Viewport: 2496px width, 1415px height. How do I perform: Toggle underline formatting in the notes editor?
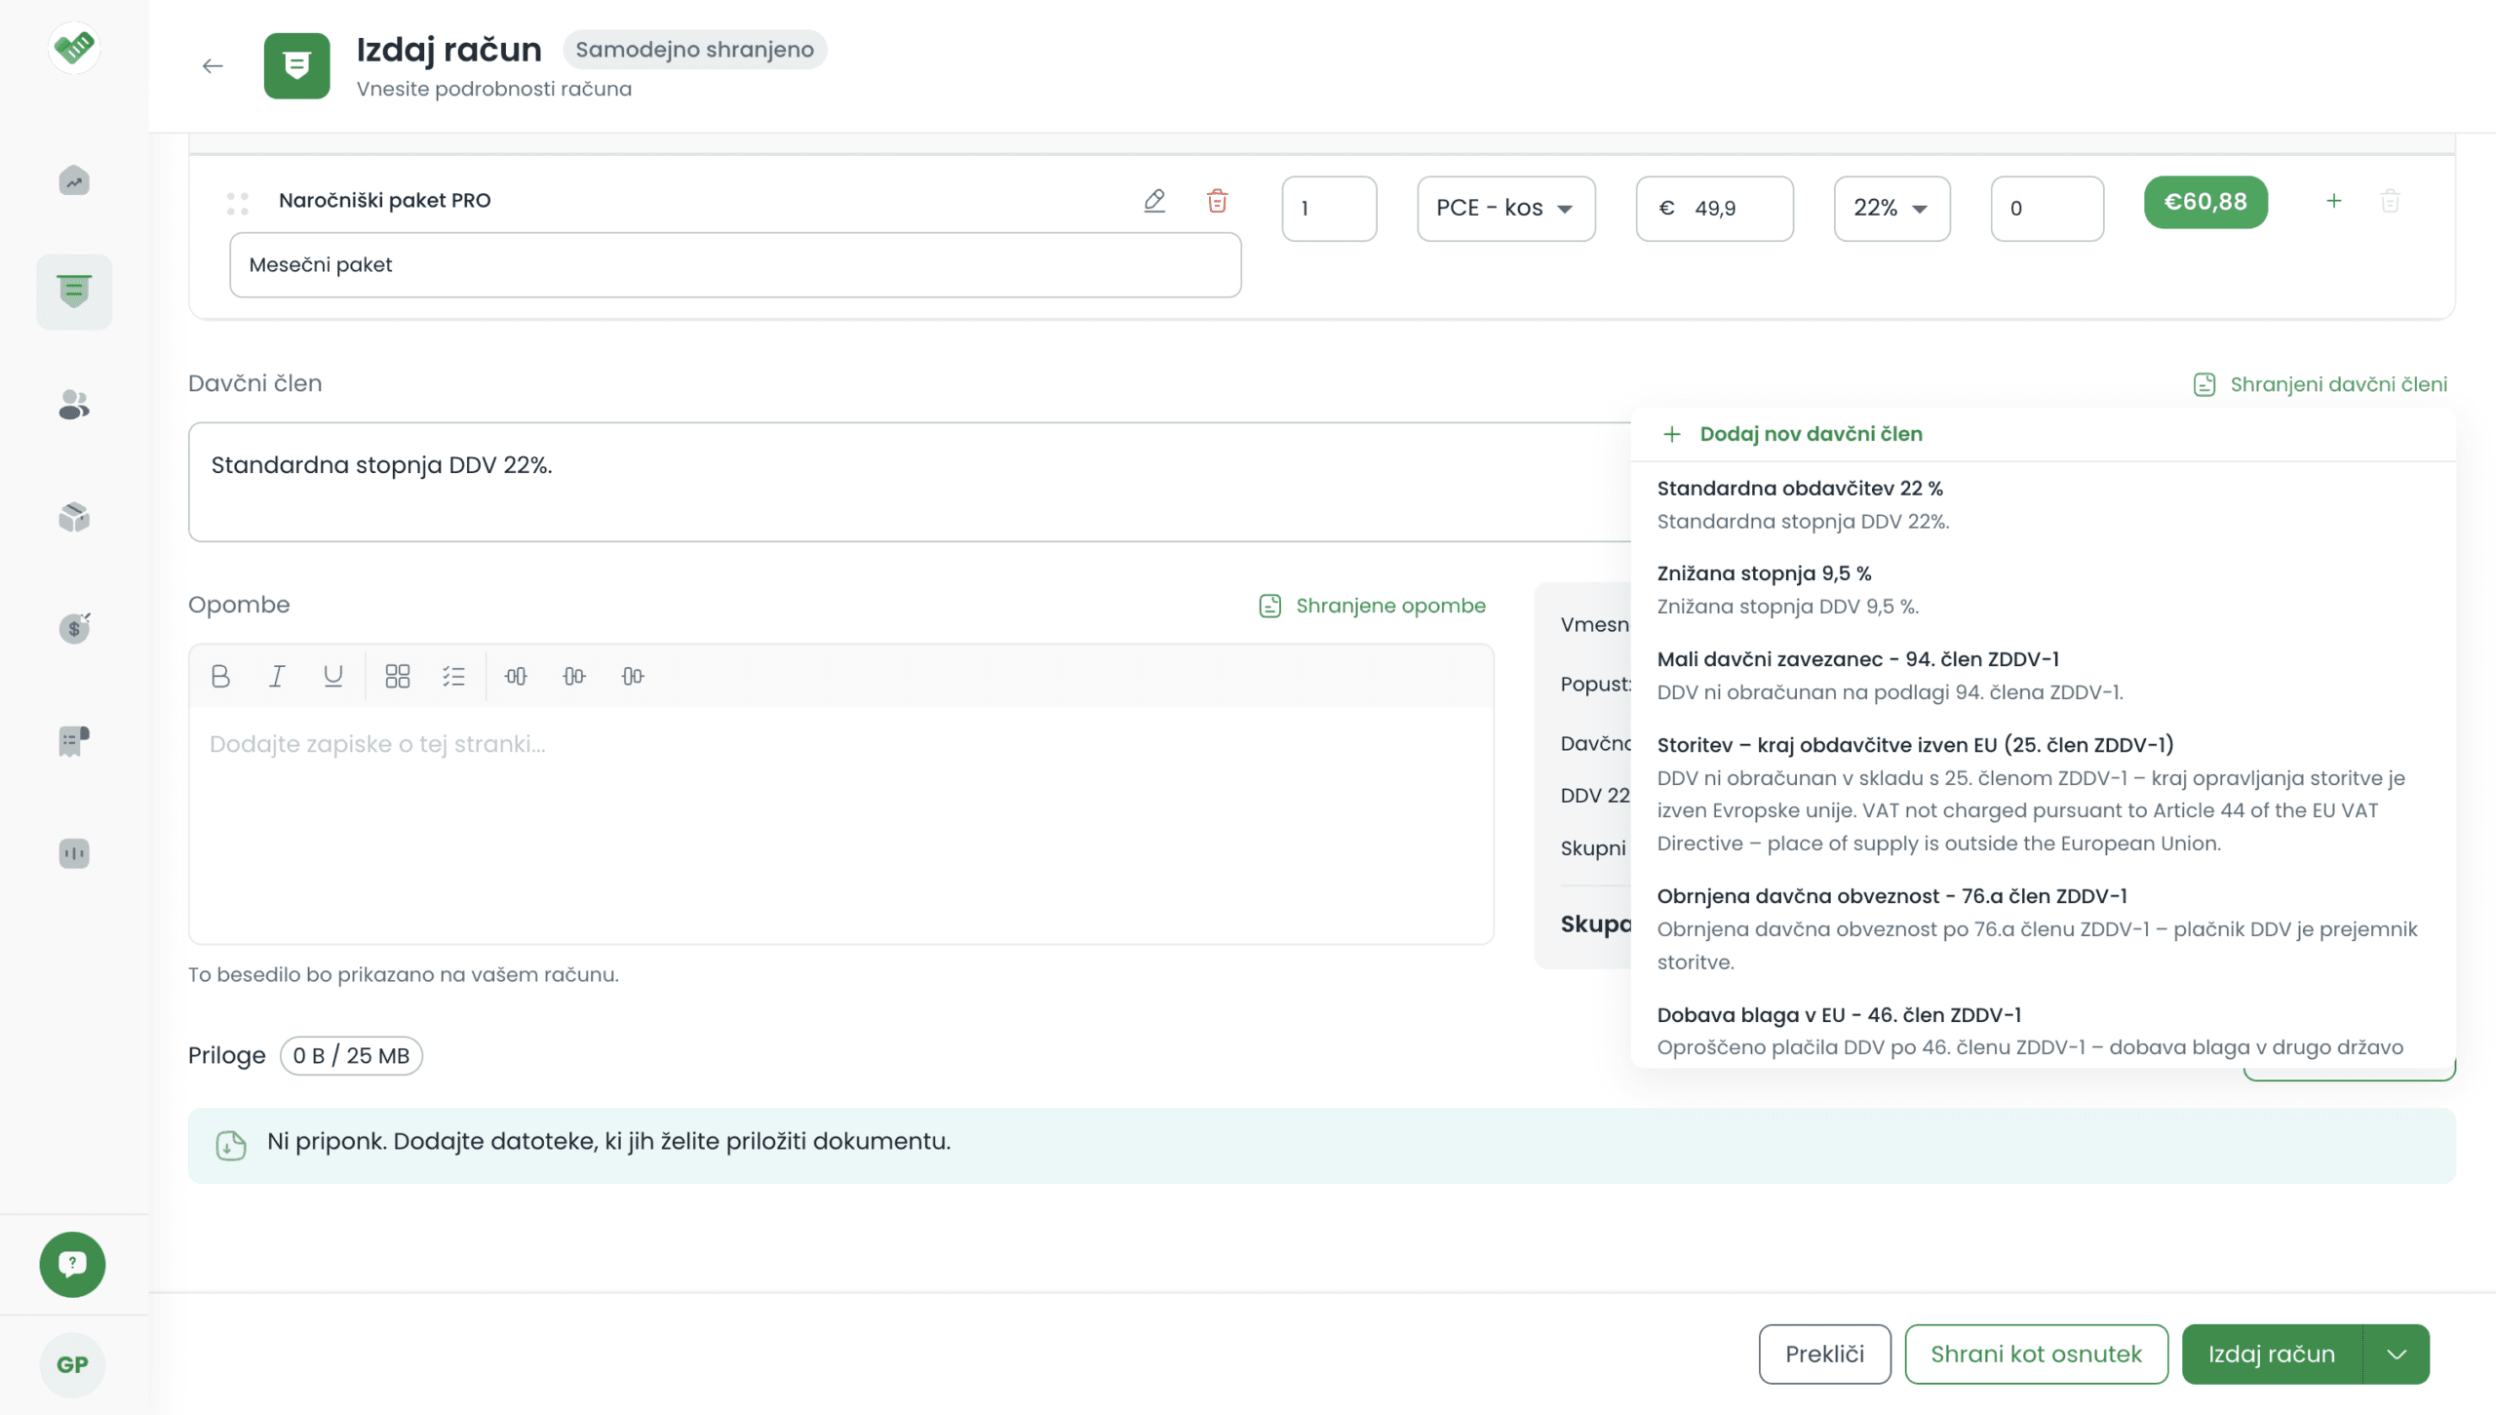[332, 676]
